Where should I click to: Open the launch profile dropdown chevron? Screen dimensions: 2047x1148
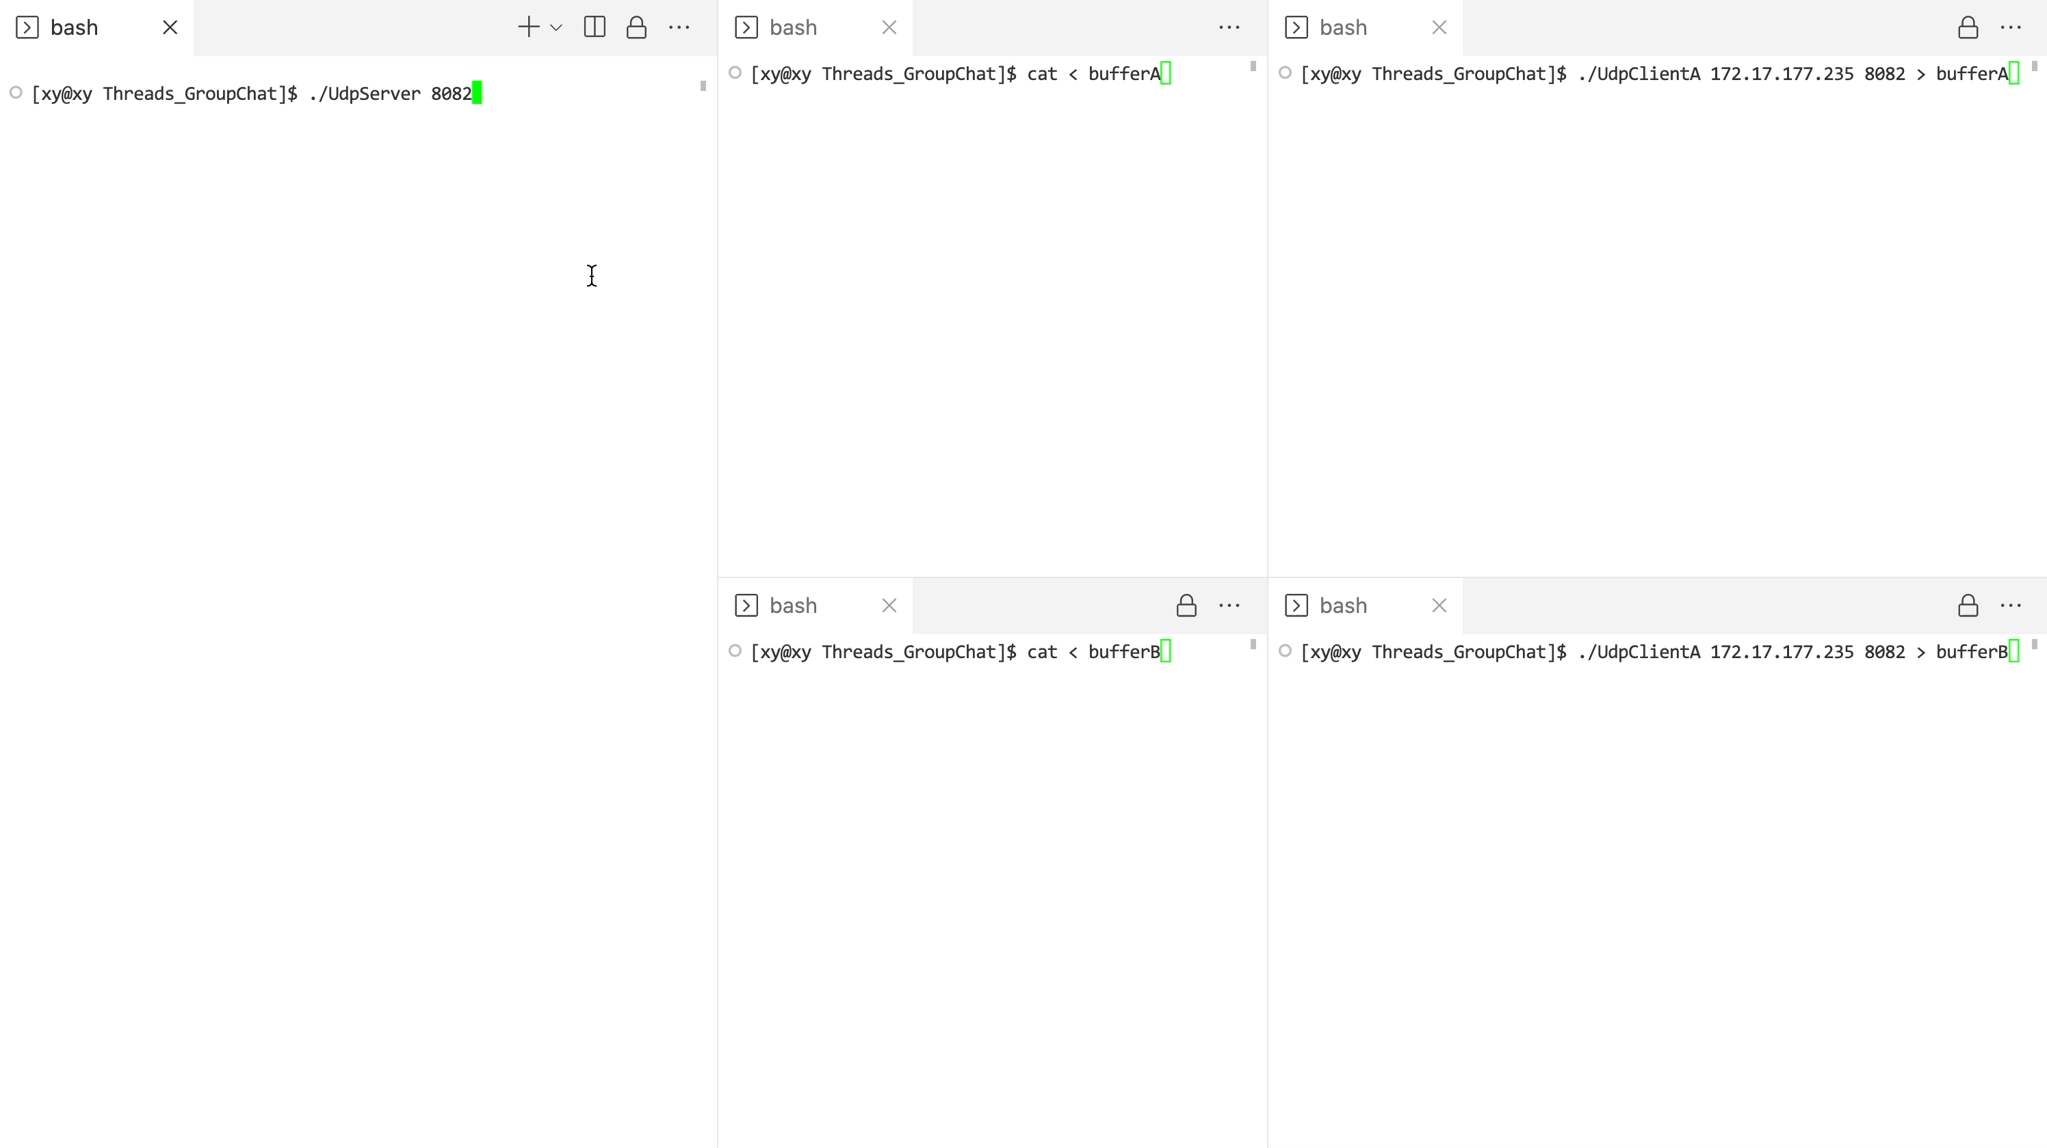(556, 28)
